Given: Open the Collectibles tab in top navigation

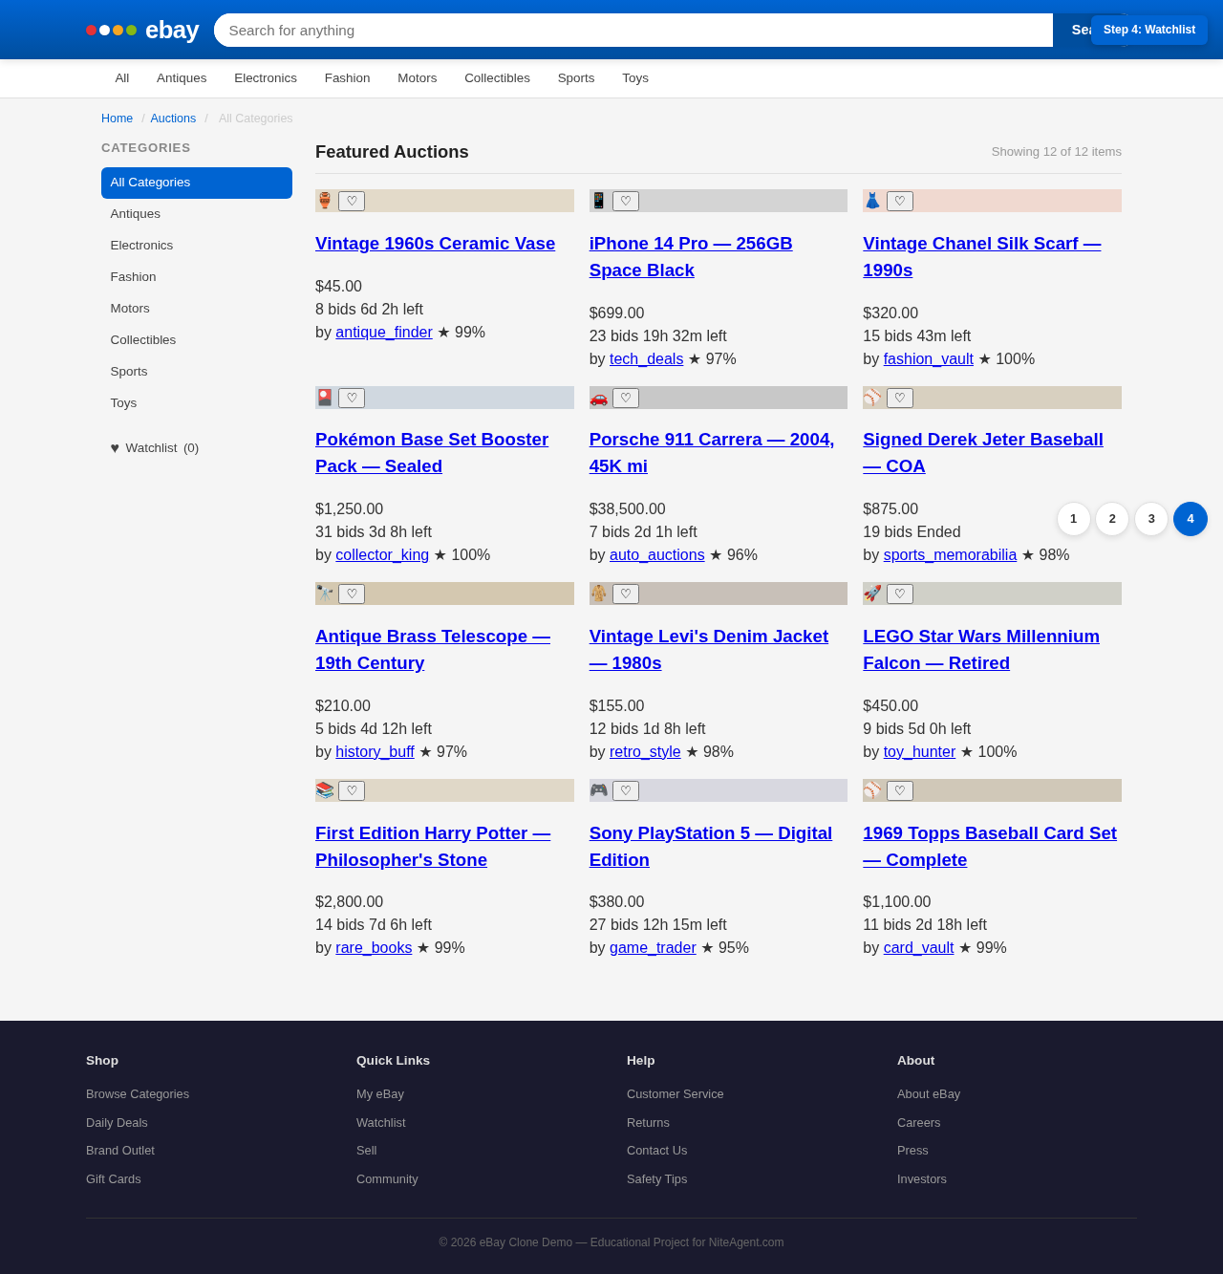Looking at the screenshot, I should click(x=497, y=78).
